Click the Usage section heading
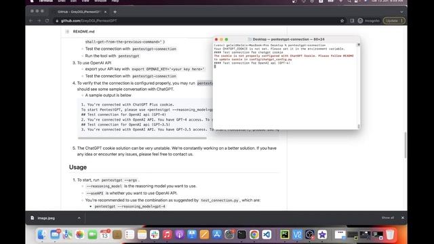 click(x=78, y=167)
